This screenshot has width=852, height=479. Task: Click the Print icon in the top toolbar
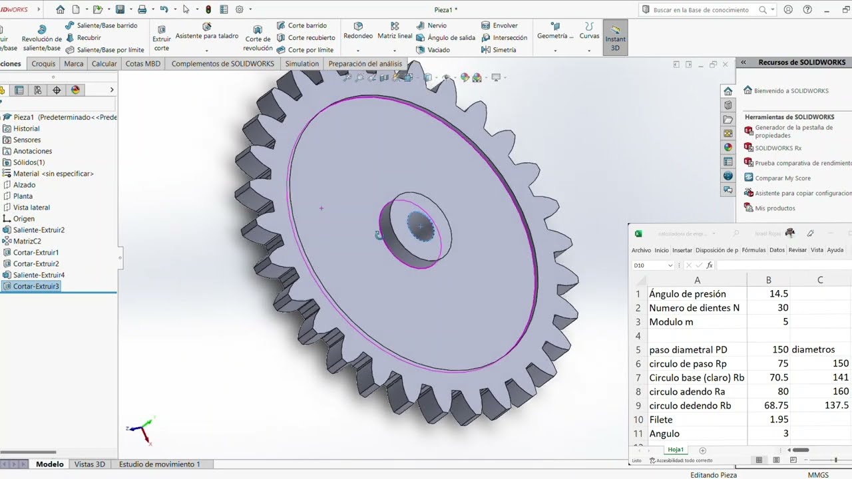[x=142, y=9]
